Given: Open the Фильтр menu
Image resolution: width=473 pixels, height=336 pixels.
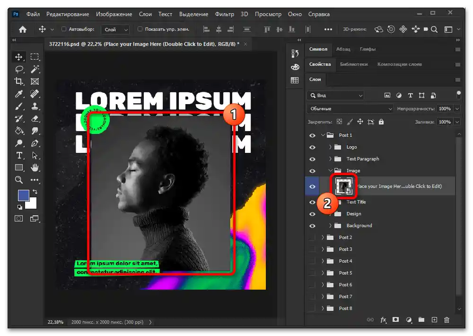Looking at the screenshot, I should click(224, 14).
